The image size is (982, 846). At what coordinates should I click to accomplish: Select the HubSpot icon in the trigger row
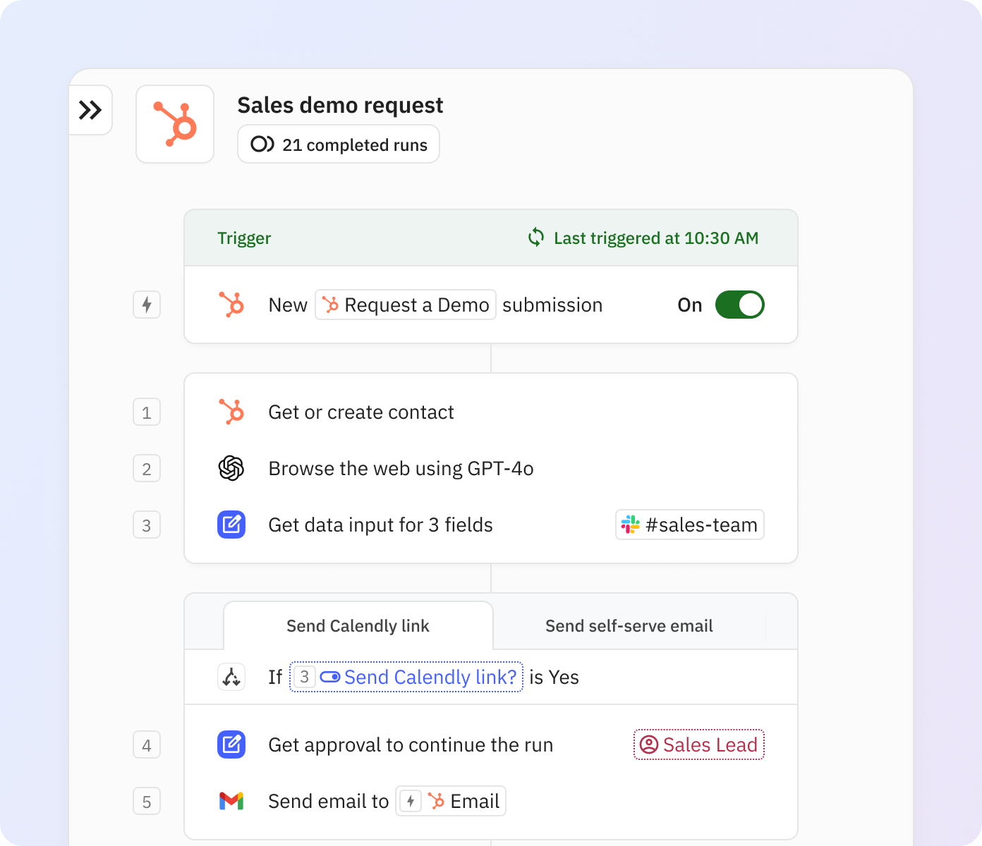[x=232, y=305]
